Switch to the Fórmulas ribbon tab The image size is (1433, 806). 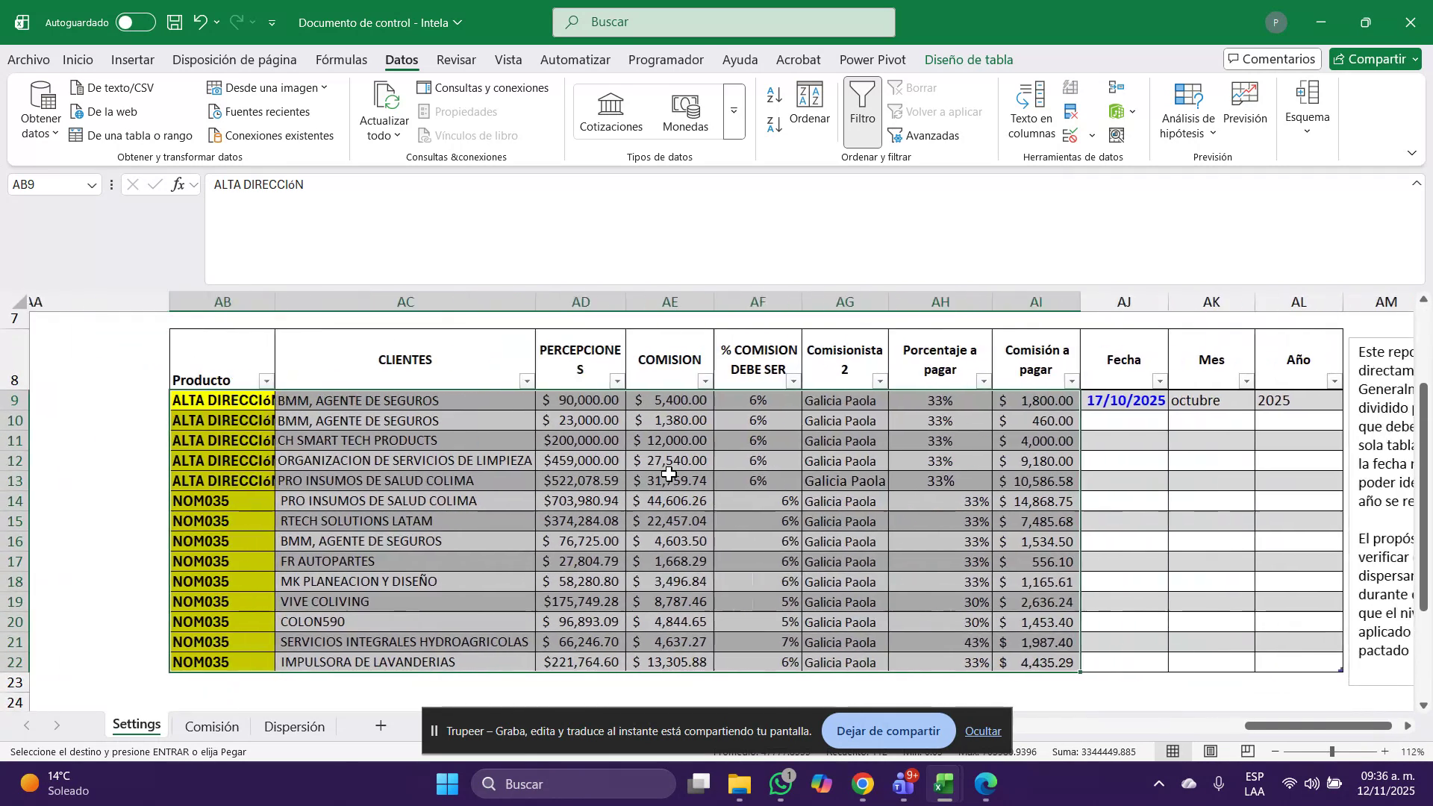341,60
